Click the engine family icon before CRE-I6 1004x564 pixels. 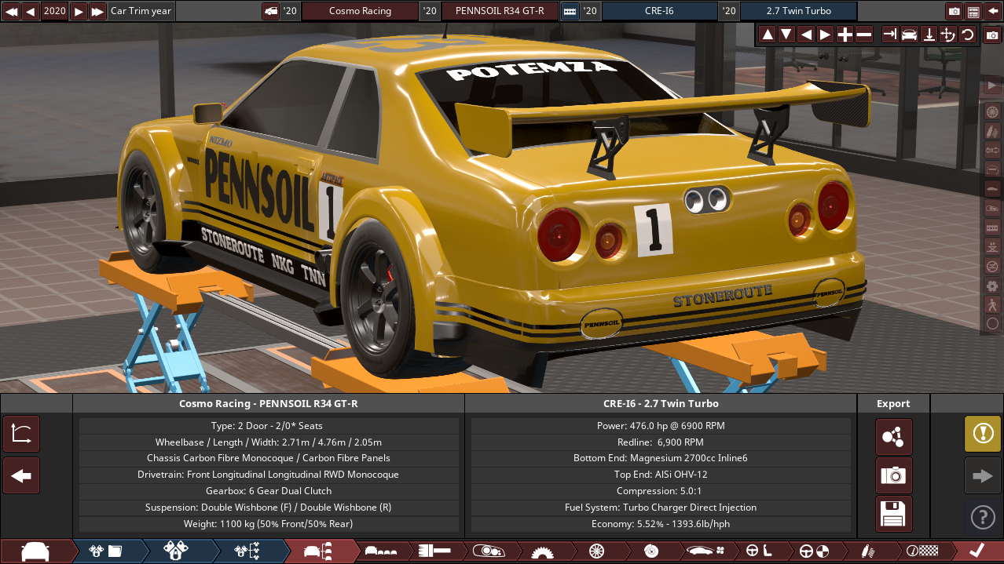pos(570,11)
